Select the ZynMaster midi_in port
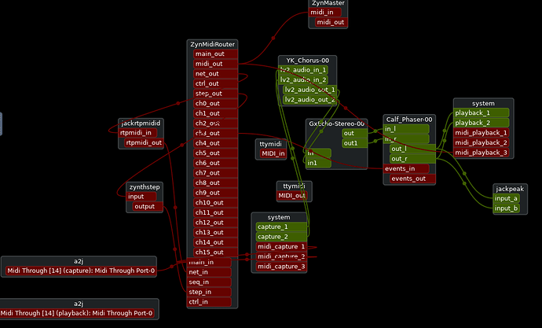The width and height of the screenshot is (542, 328). click(x=325, y=13)
